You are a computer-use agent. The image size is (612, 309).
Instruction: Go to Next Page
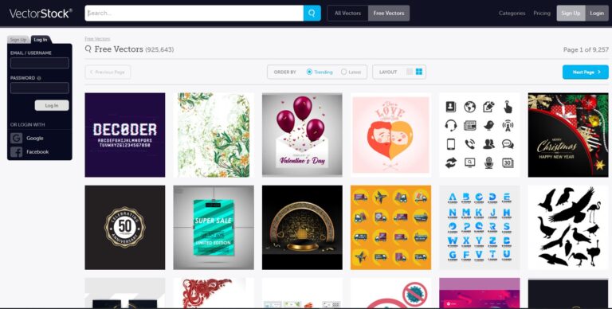pyautogui.click(x=586, y=72)
